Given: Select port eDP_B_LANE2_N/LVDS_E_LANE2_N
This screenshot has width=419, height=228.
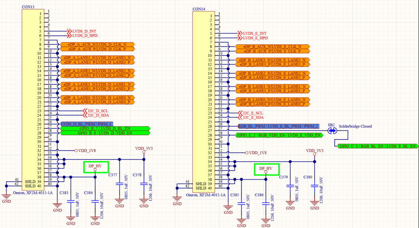Looking at the screenshot, I should click(272, 73).
